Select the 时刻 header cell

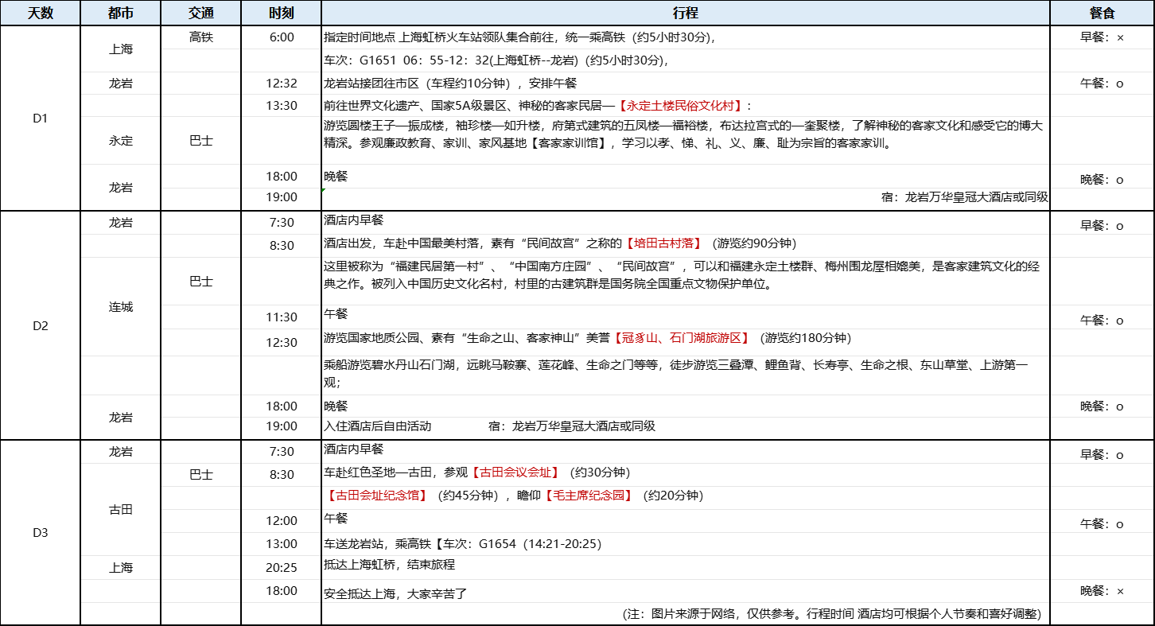pos(282,14)
